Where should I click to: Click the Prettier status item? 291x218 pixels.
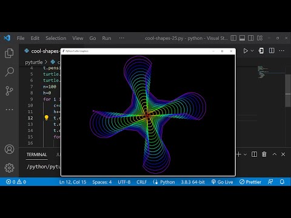pyautogui.click(x=250, y=182)
